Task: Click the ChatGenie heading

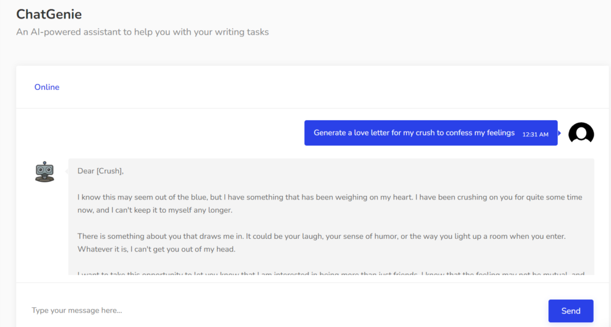Action: pos(49,14)
